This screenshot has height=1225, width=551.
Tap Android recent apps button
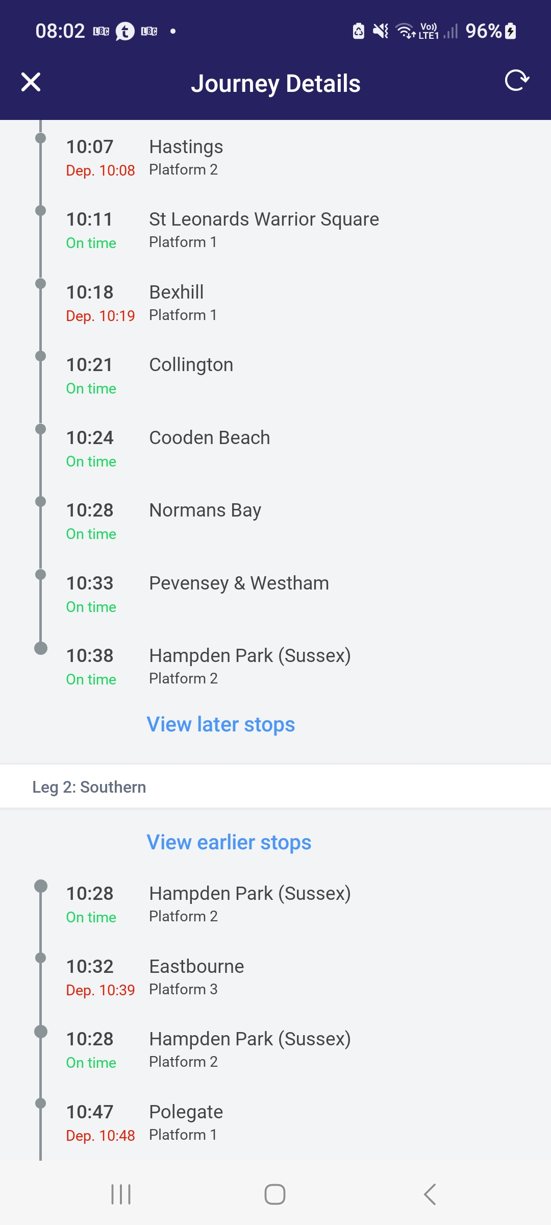coord(121,1194)
